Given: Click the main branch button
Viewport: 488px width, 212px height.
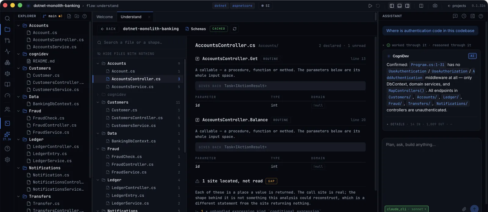Looking at the screenshot, I should click(x=52, y=16).
